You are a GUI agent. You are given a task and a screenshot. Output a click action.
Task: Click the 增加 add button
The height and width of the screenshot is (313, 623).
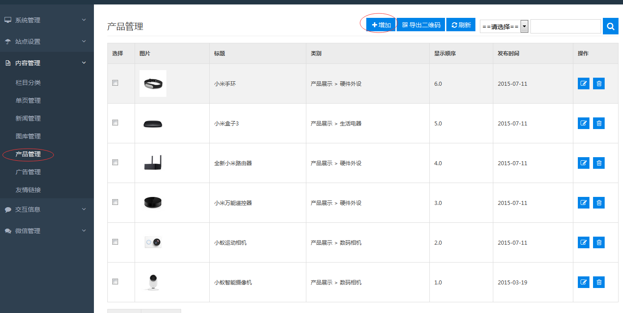(x=381, y=25)
